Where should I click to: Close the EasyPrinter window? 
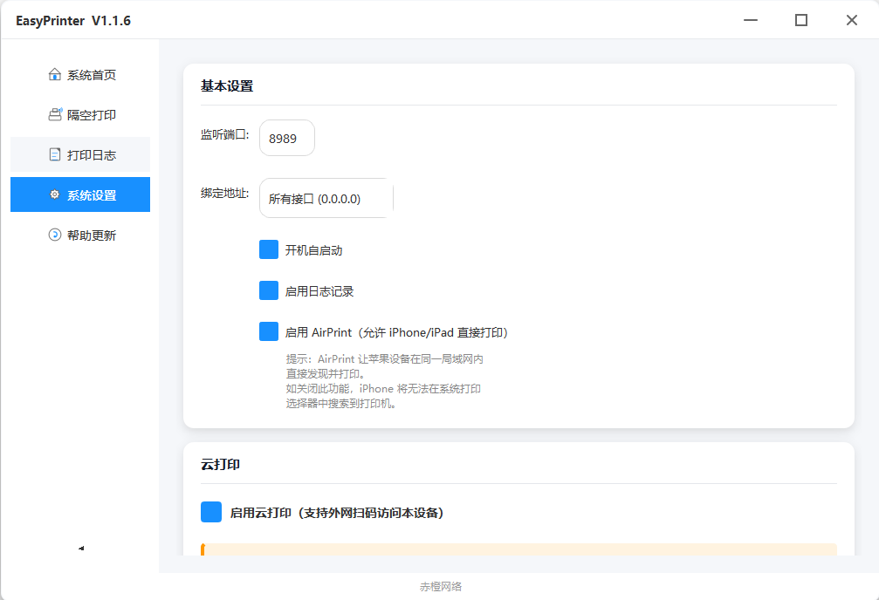click(852, 20)
